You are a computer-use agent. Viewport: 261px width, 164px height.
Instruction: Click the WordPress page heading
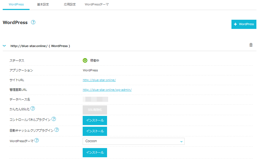point(15,22)
